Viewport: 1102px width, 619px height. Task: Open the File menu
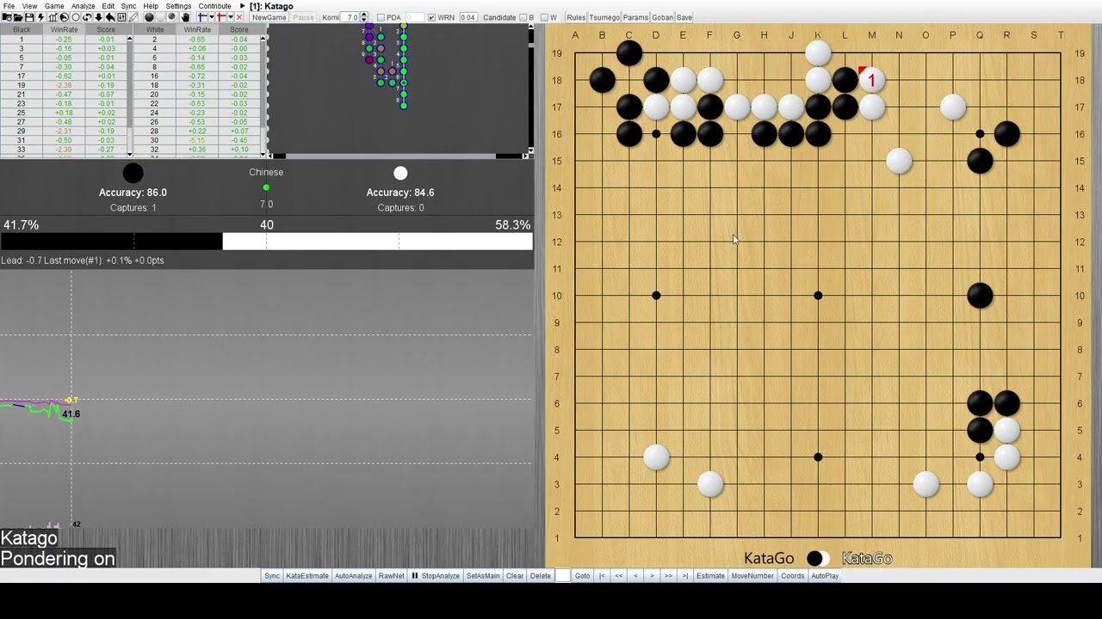tap(9, 6)
